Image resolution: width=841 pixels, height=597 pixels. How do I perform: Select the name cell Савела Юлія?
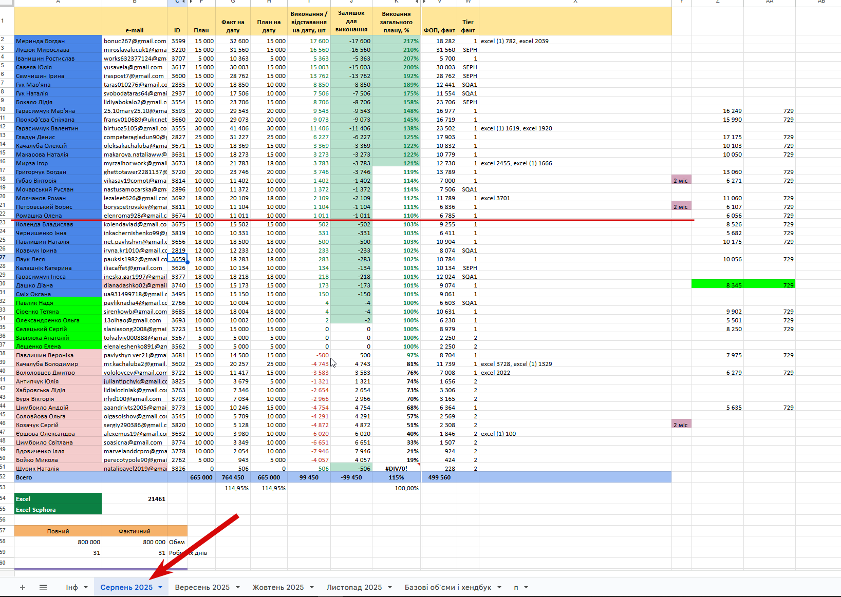click(58, 67)
